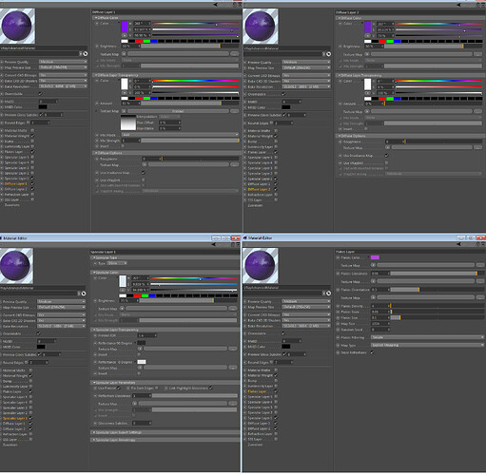Image resolution: width=486 pixels, height=474 pixels.
Task: Click browse button for Specular Color texture
Action: [233, 308]
